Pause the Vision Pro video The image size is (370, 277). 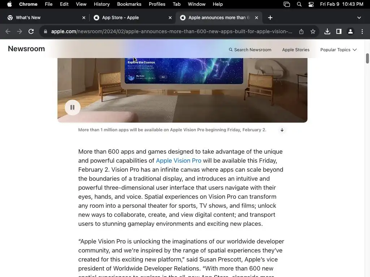click(72, 107)
